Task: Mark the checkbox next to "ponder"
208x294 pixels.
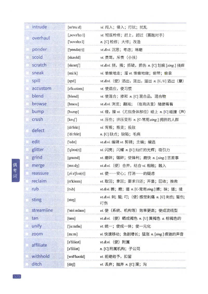Action: (28, 49)
